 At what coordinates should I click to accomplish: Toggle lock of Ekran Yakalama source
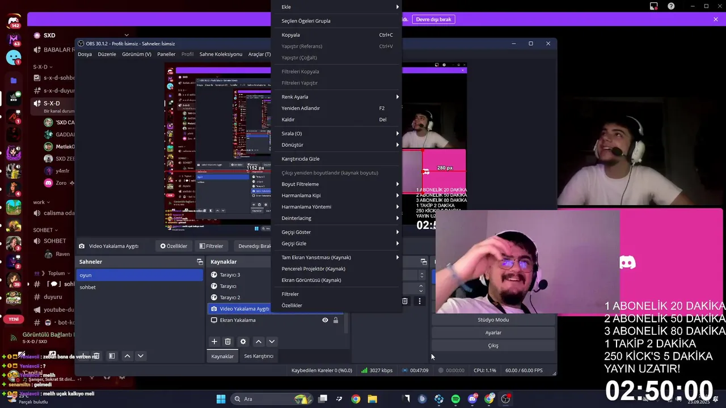(x=336, y=320)
